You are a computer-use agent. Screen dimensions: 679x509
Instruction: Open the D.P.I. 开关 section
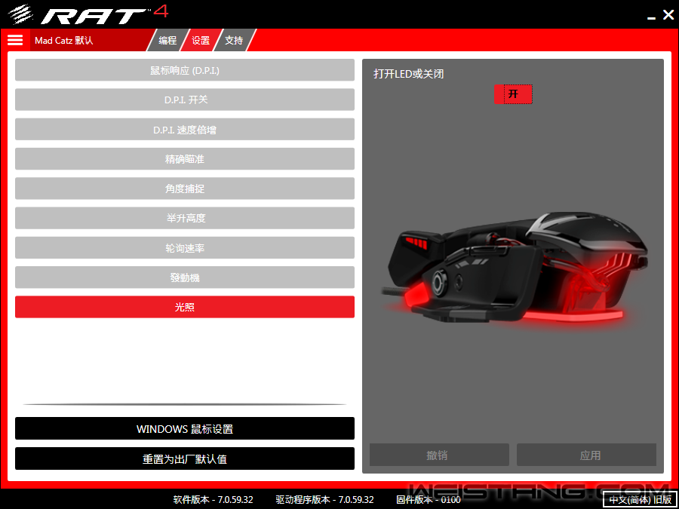185,100
